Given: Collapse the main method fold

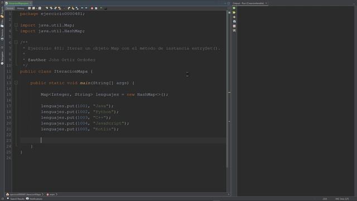Looking at the screenshot, I should coord(16,83).
